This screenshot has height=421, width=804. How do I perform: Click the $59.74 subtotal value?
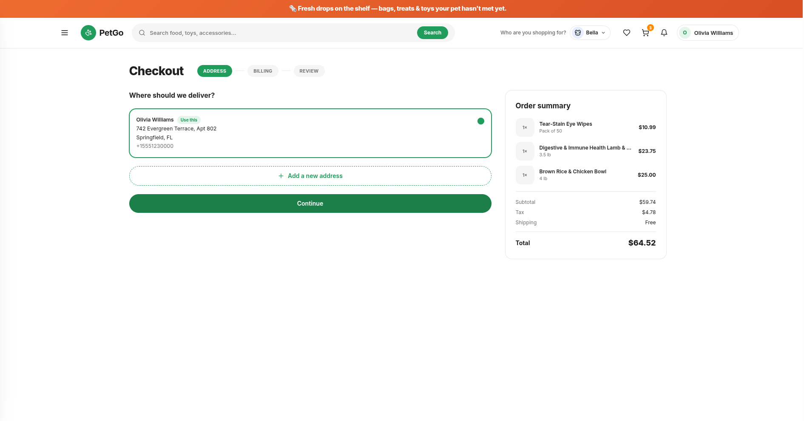tap(648, 202)
